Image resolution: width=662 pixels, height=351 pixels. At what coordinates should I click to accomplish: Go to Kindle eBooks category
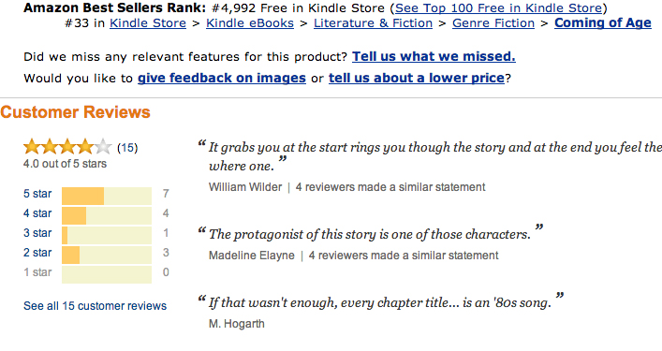pyautogui.click(x=250, y=22)
